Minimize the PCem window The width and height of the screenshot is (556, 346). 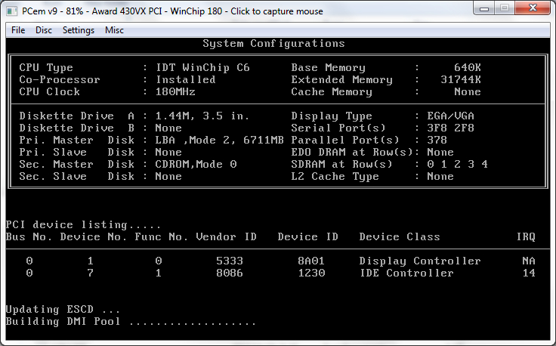pyautogui.click(x=484, y=8)
